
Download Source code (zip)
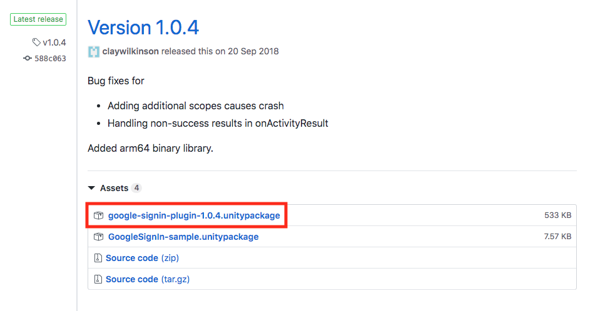(143, 258)
